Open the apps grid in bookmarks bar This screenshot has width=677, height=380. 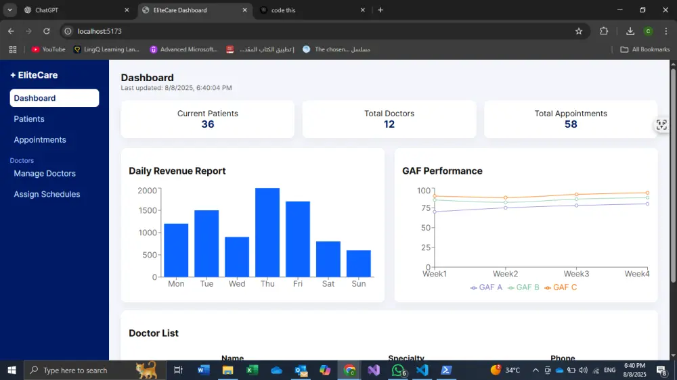point(12,49)
